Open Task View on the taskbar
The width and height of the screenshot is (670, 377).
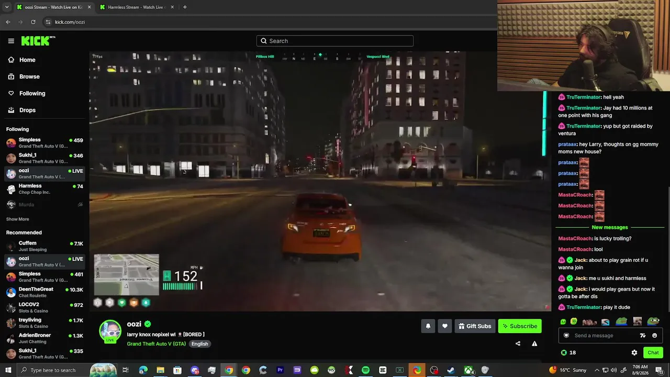click(x=126, y=370)
